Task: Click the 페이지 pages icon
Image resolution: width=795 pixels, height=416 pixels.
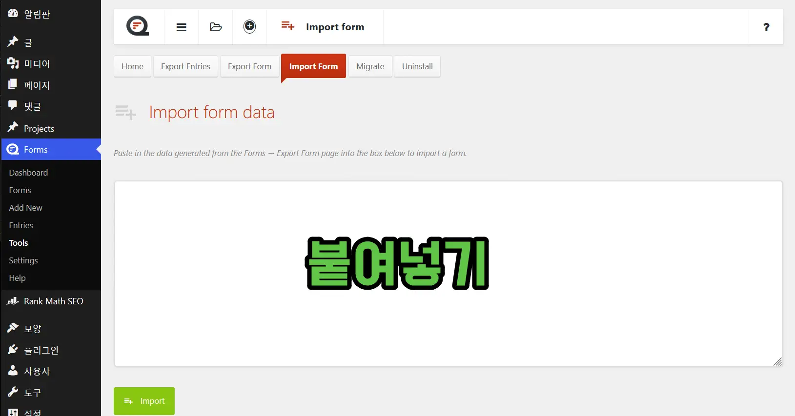Action: coord(13,84)
